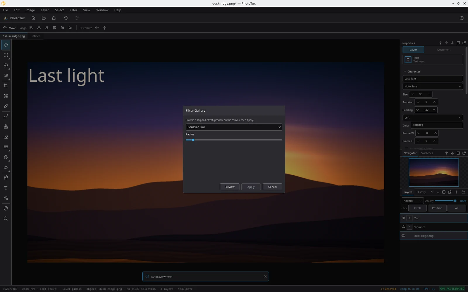Image resolution: width=468 pixels, height=292 pixels.
Task: Select the Brush tool
Action: (6, 117)
